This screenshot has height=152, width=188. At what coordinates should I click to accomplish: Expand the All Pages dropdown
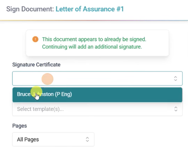click(x=53, y=139)
